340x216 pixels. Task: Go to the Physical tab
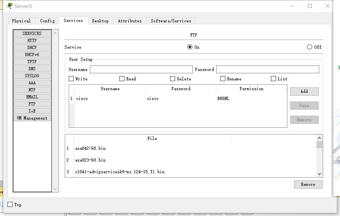point(21,21)
